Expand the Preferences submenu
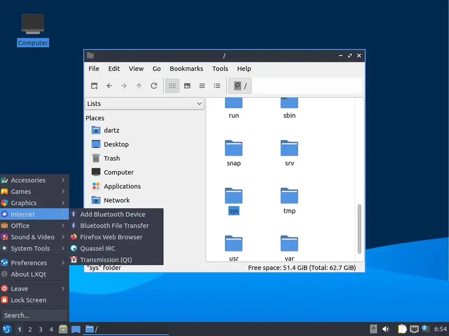Image resolution: width=449 pixels, height=336 pixels. tap(34, 263)
